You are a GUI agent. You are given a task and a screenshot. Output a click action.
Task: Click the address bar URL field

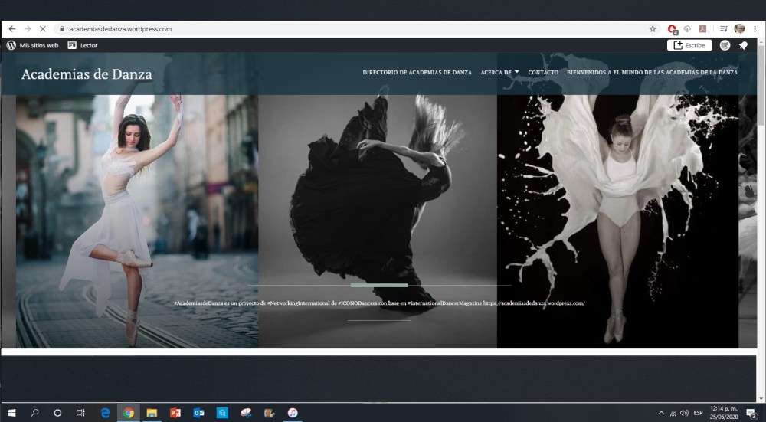306,29
